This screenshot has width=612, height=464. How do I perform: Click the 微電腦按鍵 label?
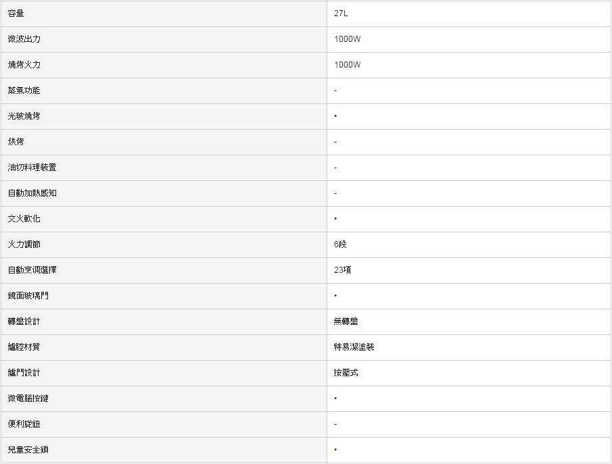[x=28, y=398]
